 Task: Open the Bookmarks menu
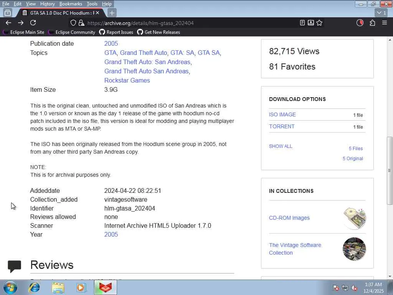point(71,4)
